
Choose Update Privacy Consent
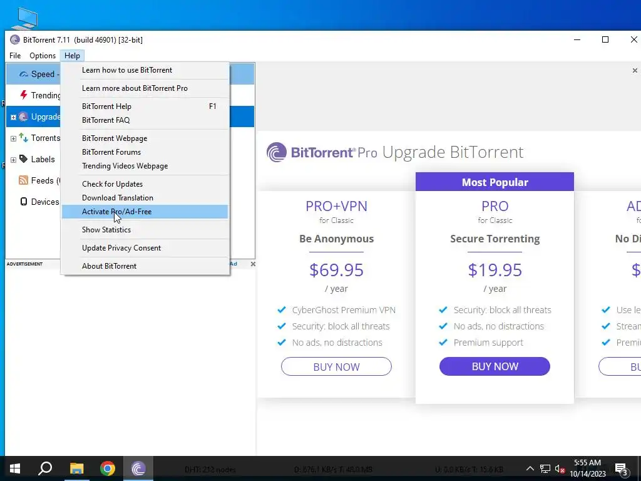[x=145, y=248]
